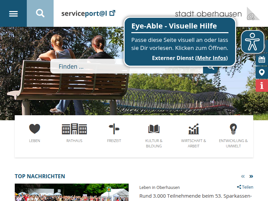The width and height of the screenshot is (268, 201).
Task: Go to next top news slide
Action: pos(251,176)
